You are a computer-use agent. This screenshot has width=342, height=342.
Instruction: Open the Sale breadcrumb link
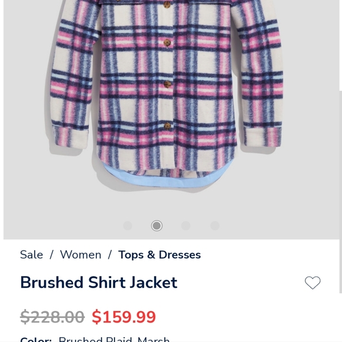(x=31, y=255)
